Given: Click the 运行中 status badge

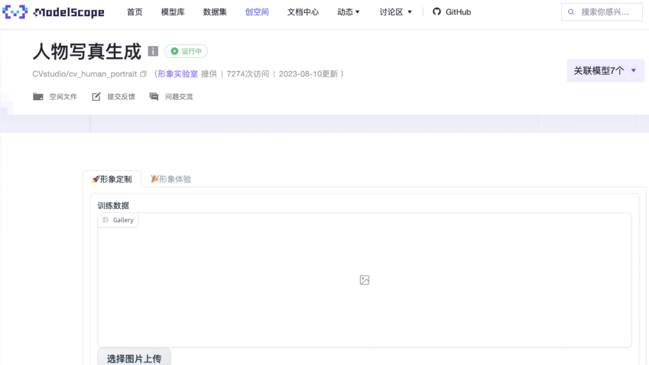Looking at the screenshot, I should tap(186, 51).
